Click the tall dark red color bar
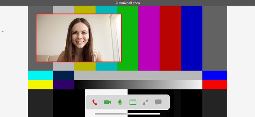The width and height of the screenshot is (255, 117). click(x=170, y=38)
